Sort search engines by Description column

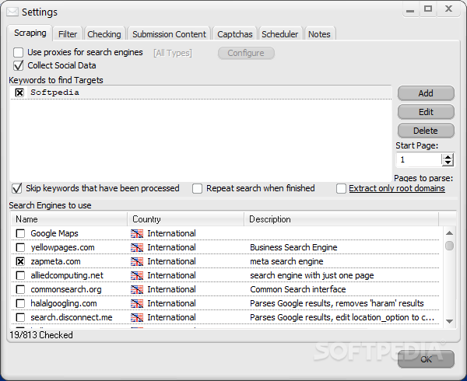[342, 219]
